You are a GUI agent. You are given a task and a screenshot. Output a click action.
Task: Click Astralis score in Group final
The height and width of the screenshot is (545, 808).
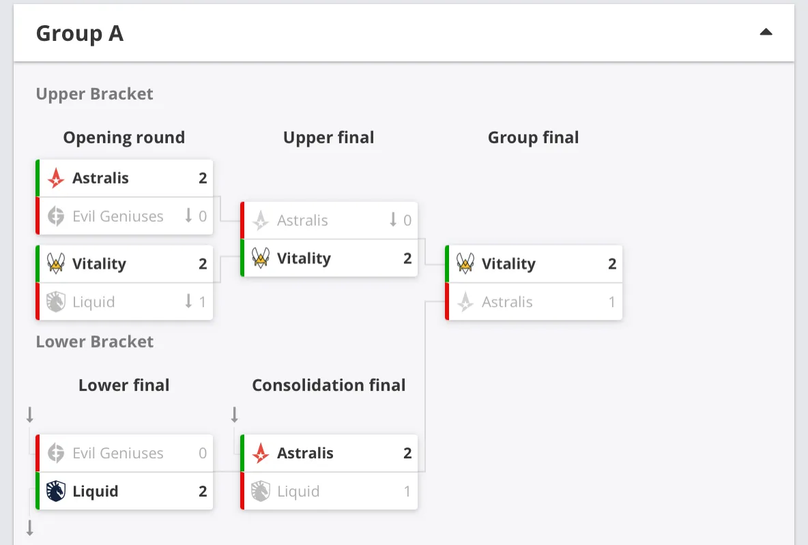pyautogui.click(x=611, y=302)
